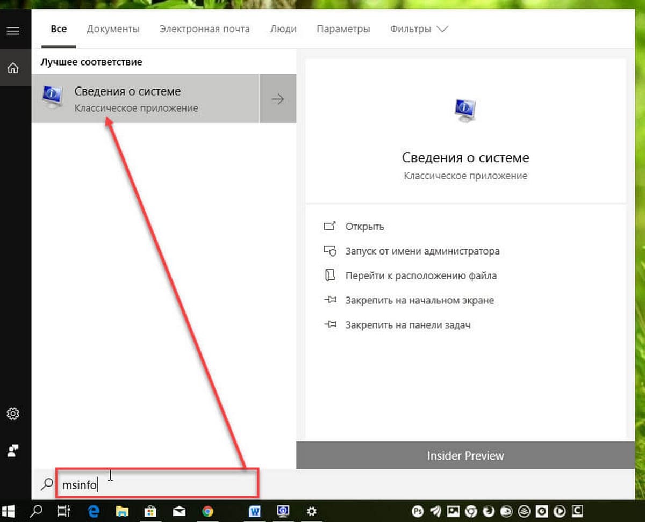Click the square camera-lens taskbar icon
Viewport: 645px width, 522px height.
point(542,511)
